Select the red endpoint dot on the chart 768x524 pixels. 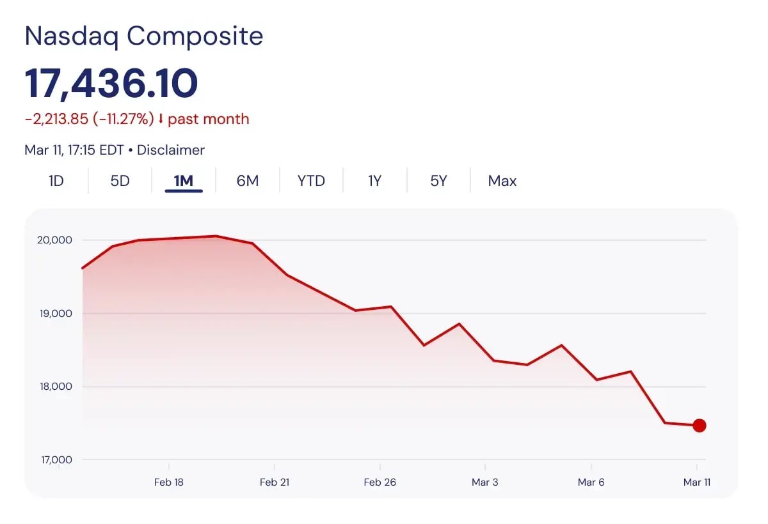pyautogui.click(x=700, y=425)
